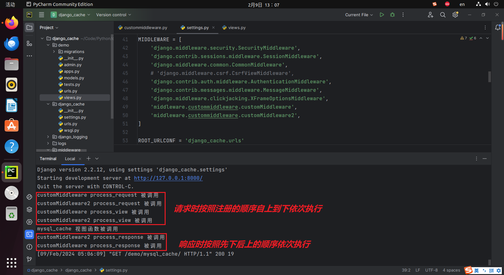
Task: Open IDE settings gear icon
Action: (x=455, y=15)
